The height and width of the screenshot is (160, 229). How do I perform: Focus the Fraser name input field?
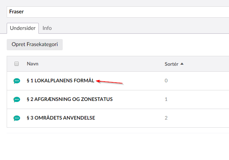tap(116, 12)
